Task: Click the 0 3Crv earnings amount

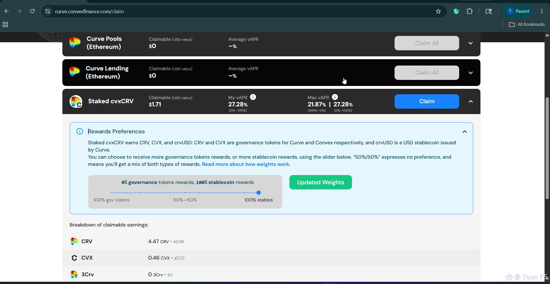Action: (160, 275)
